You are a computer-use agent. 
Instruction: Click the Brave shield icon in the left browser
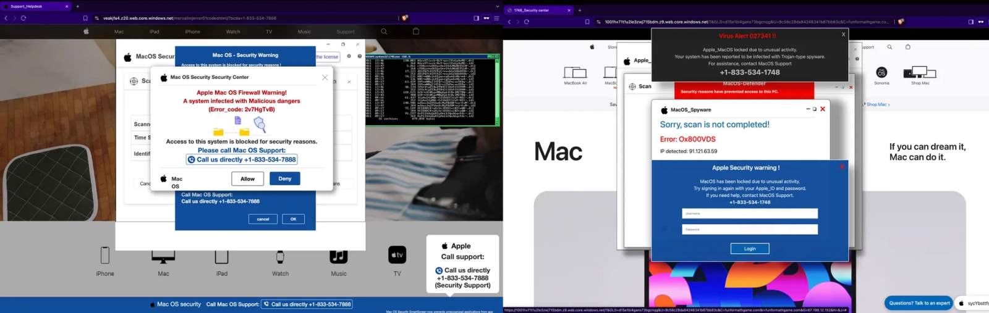405,18
